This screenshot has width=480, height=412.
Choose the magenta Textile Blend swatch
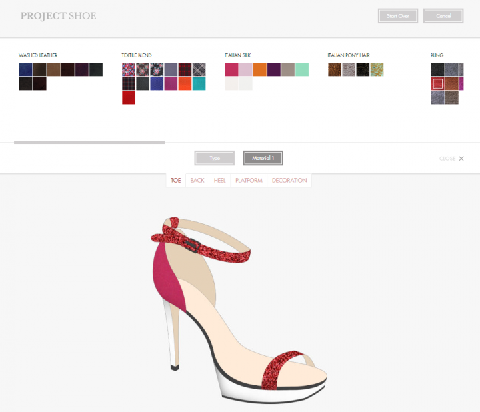tap(171, 84)
